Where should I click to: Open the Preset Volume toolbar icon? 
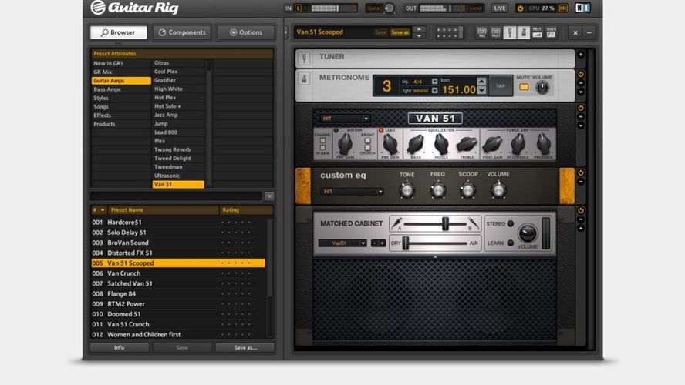[538, 32]
